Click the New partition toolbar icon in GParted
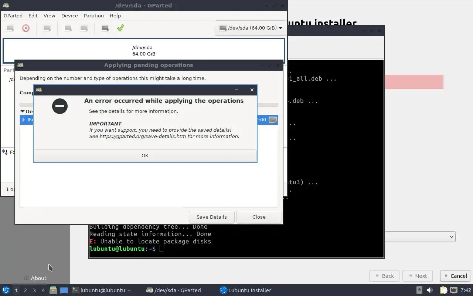Screen dimensions: 473x296 pos(10,28)
